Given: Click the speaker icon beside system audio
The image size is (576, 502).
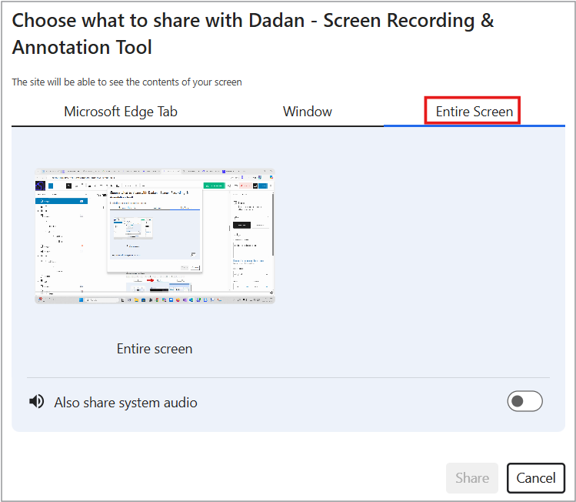Looking at the screenshot, I should coord(35,402).
